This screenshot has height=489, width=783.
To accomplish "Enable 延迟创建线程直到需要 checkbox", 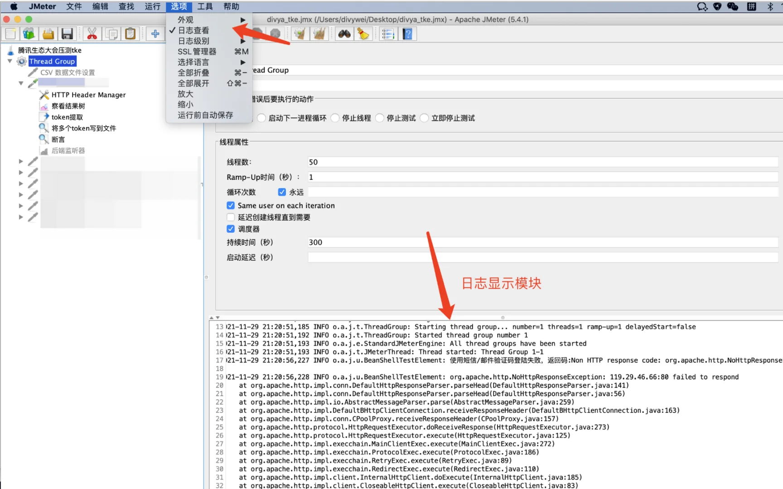I will point(231,217).
